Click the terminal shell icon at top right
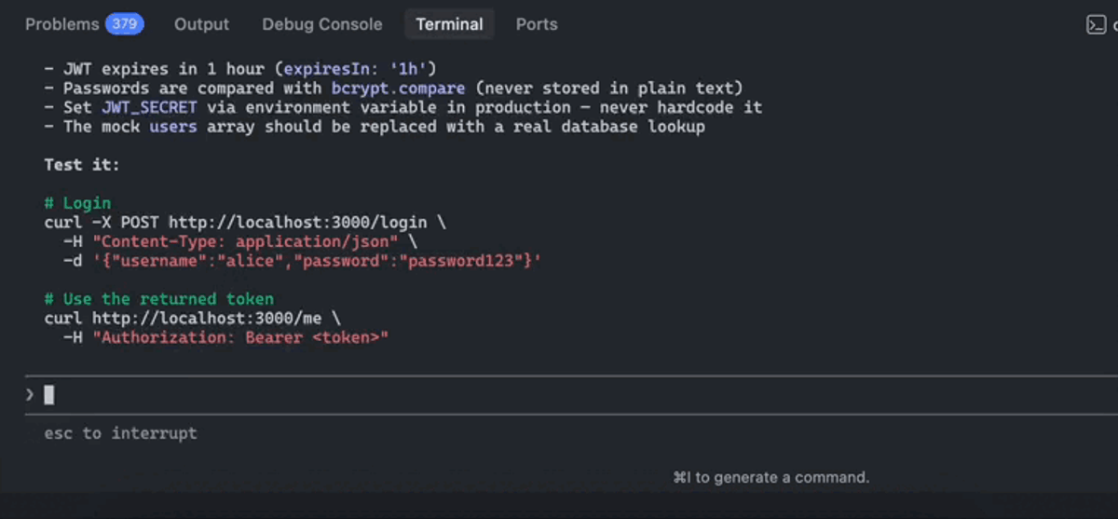The width and height of the screenshot is (1118, 519). point(1097,25)
